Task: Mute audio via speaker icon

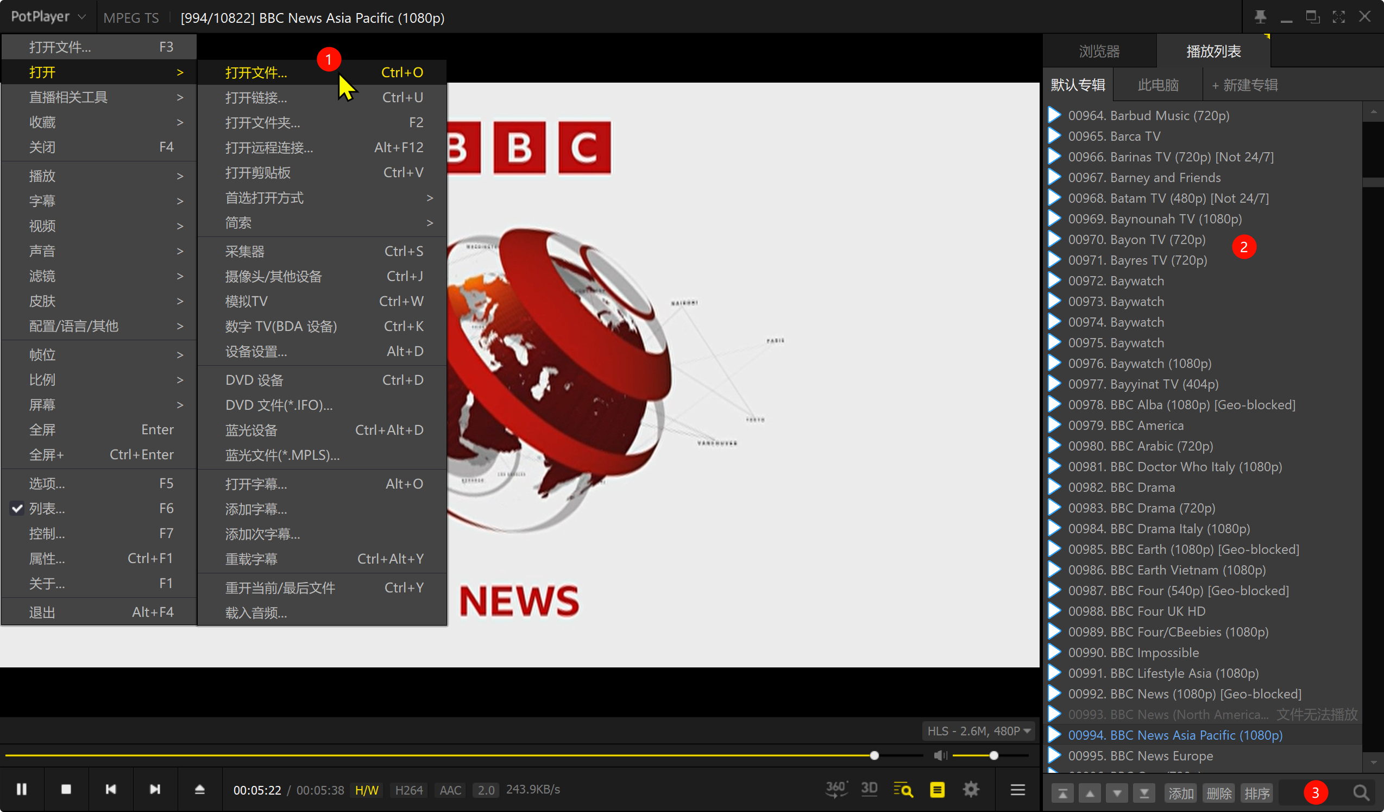Action: 940,755
